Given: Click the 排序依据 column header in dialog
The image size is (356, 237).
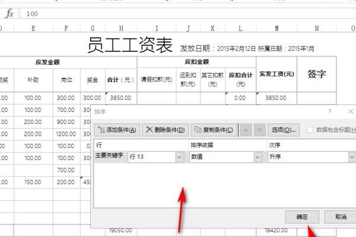Looking at the screenshot, I should tap(202, 145).
